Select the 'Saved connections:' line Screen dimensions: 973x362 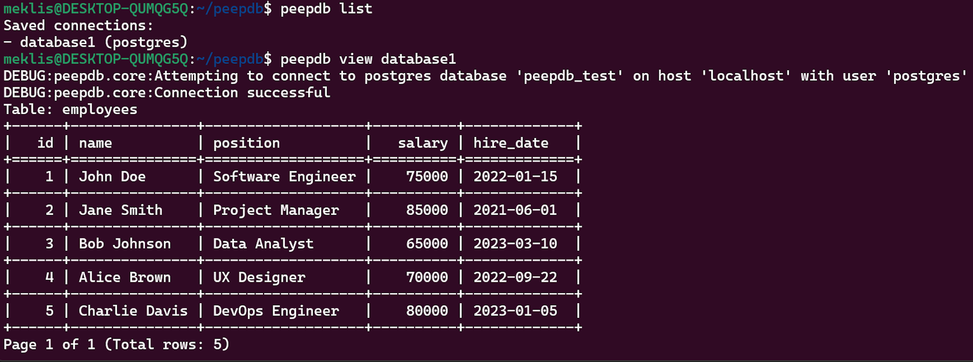pos(79,25)
